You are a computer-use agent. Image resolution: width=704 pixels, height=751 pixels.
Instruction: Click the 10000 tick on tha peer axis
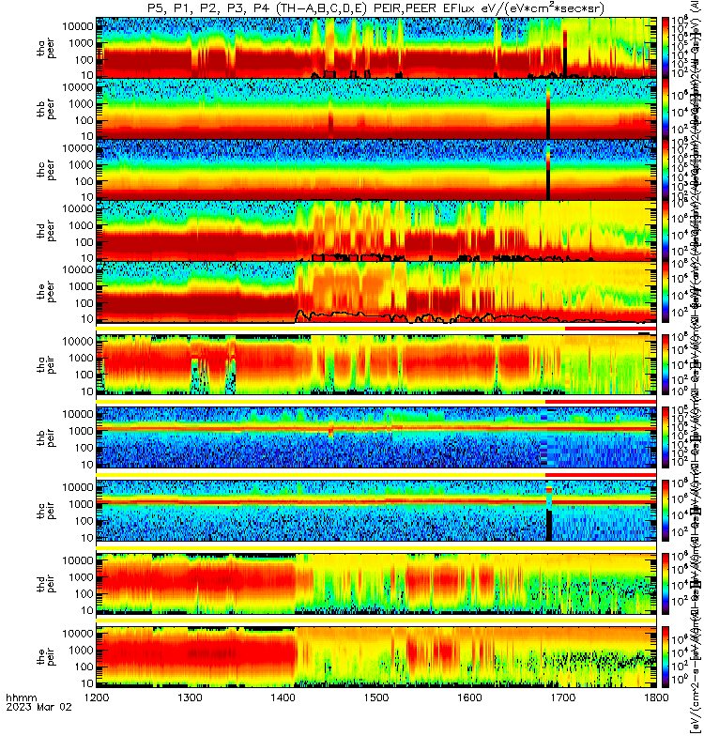(x=78, y=26)
